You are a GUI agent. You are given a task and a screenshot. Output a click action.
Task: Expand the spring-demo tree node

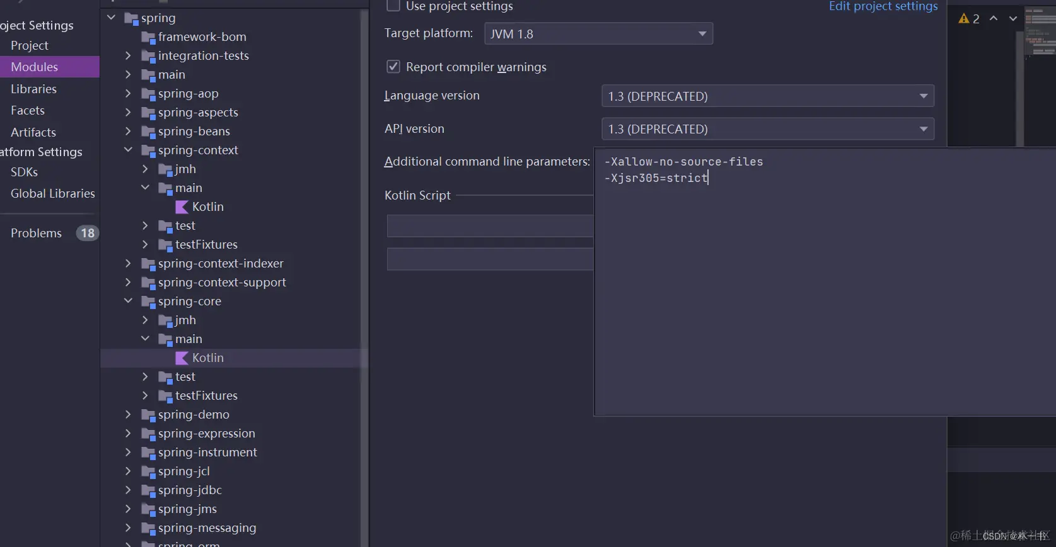click(128, 414)
